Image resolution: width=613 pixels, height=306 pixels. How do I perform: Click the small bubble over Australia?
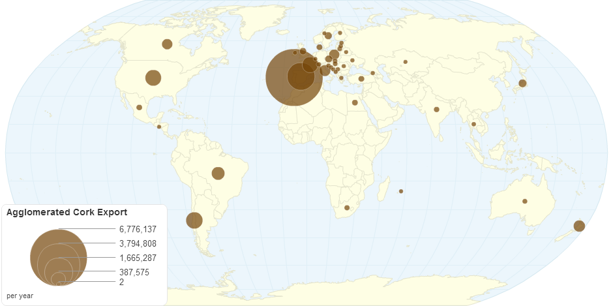tap(525, 201)
